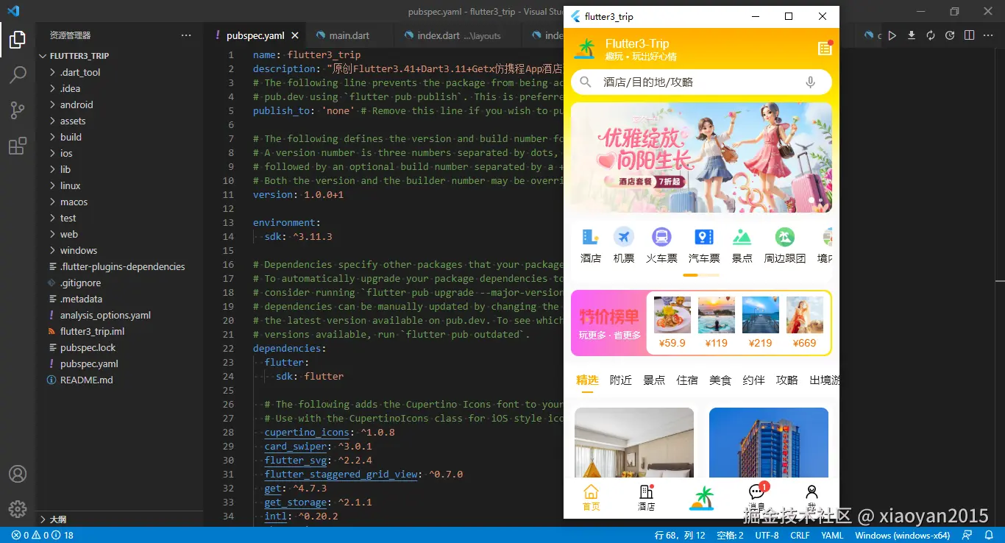Tap the 消息 messages icon with badge
The image size is (1005, 543).
tap(756, 491)
